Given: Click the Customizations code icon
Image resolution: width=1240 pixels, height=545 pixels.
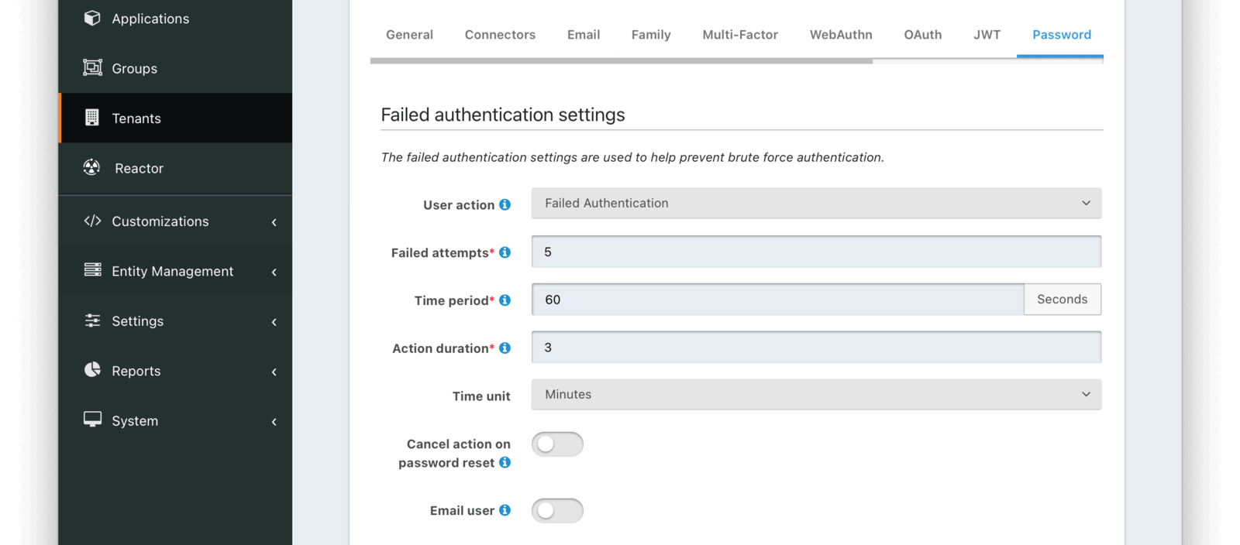Looking at the screenshot, I should [x=92, y=221].
